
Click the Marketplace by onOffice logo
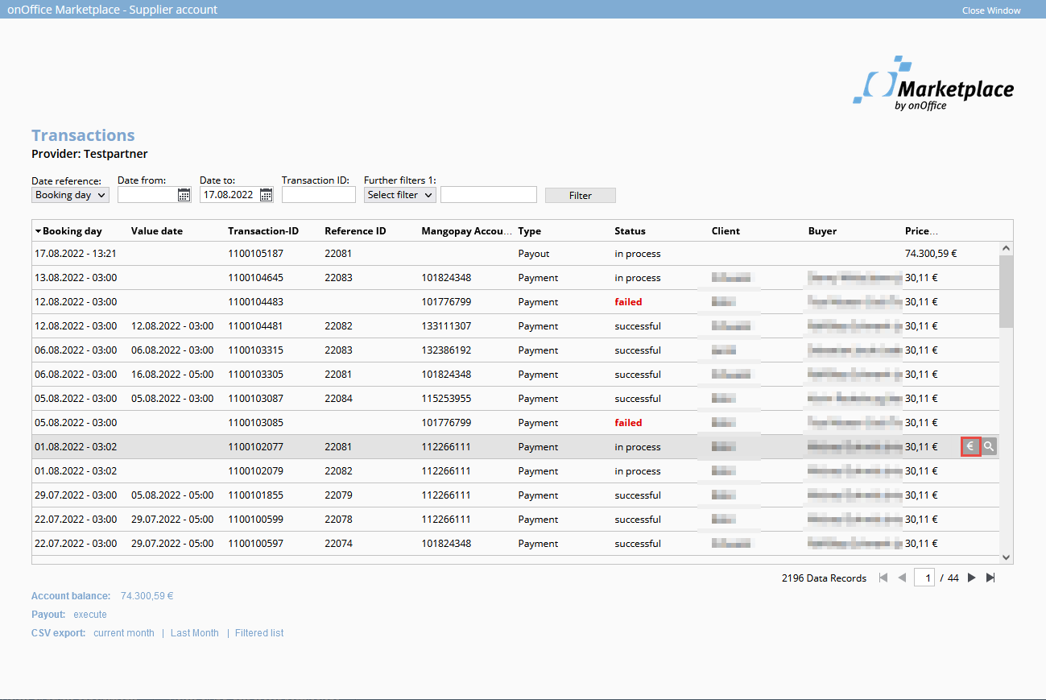pyautogui.click(x=934, y=84)
